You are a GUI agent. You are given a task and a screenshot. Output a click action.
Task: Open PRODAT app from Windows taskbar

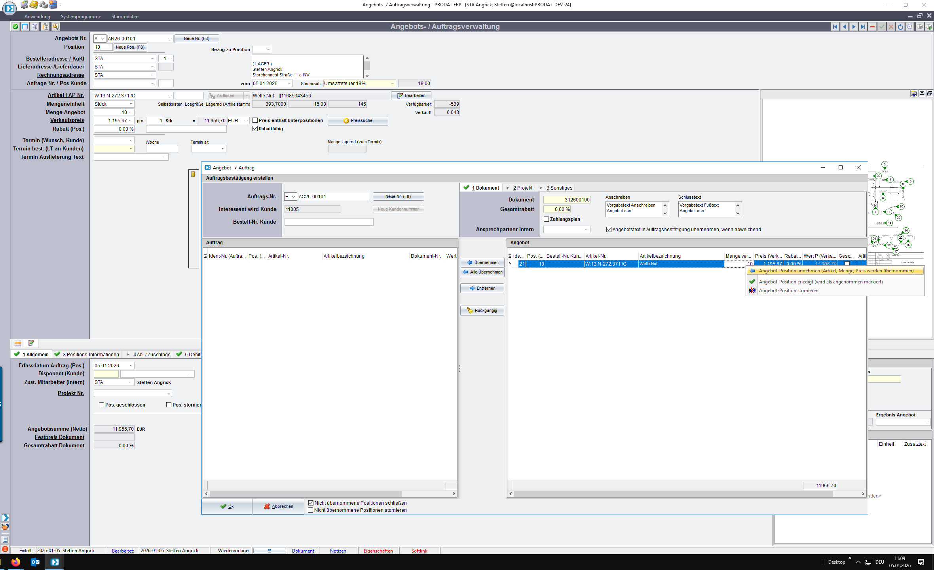coord(55,562)
